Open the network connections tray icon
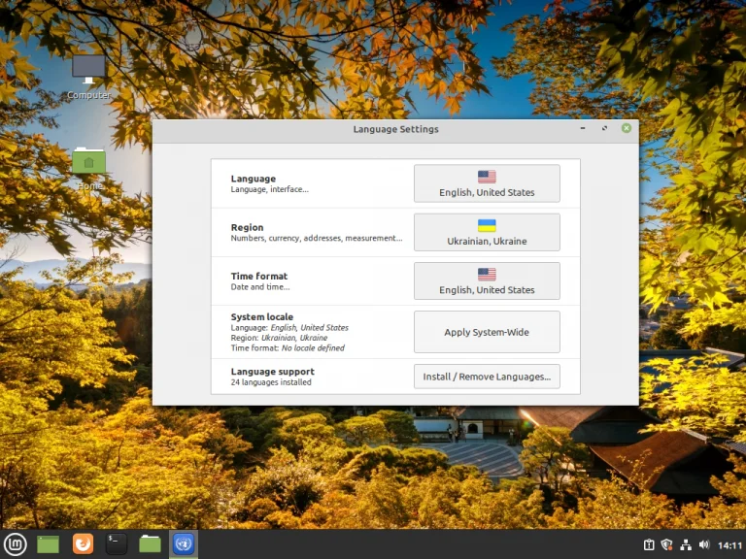The width and height of the screenshot is (746, 559). coord(686,545)
